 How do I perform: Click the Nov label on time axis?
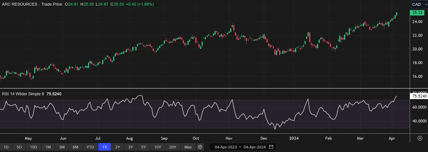coord(229,138)
